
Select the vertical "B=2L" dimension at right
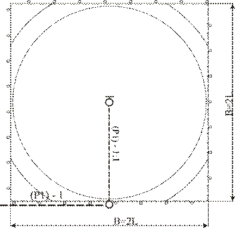(229, 105)
